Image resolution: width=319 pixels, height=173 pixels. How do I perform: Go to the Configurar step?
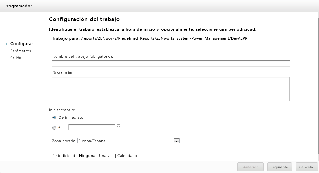[x=21, y=44]
